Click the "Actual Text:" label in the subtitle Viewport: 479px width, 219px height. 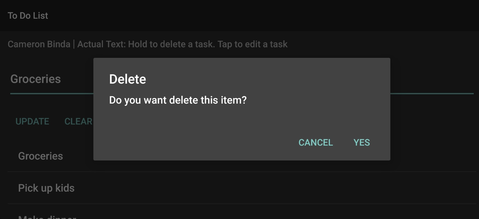tap(101, 44)
